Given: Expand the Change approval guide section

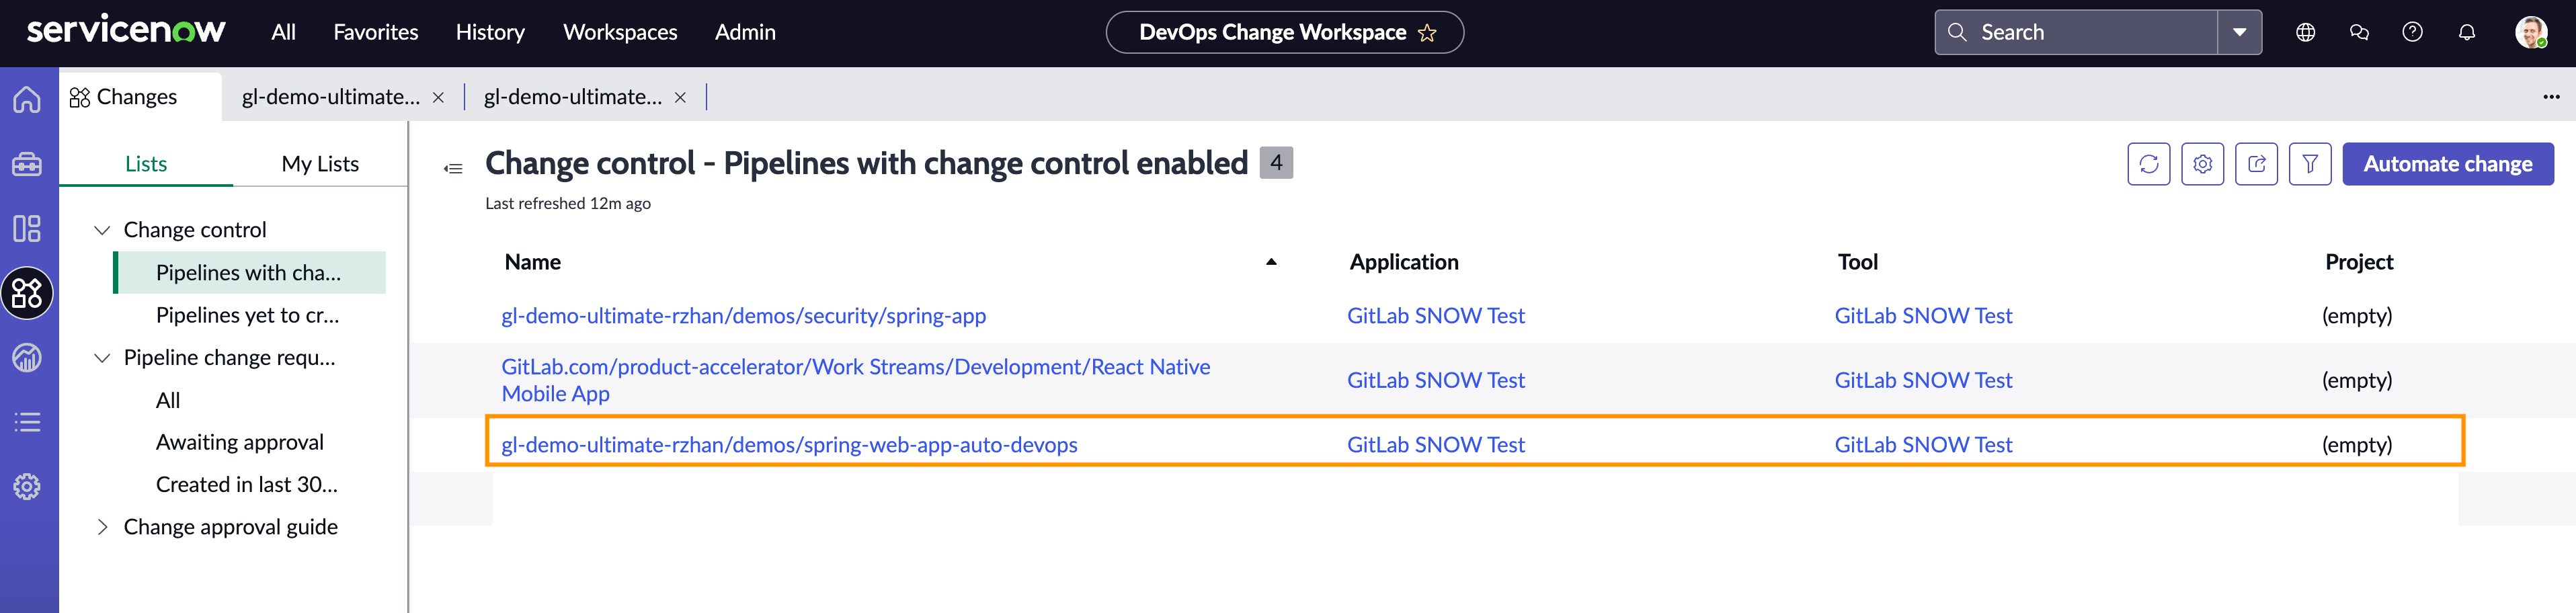Looking at the screenshot, I should click(103, 526).
